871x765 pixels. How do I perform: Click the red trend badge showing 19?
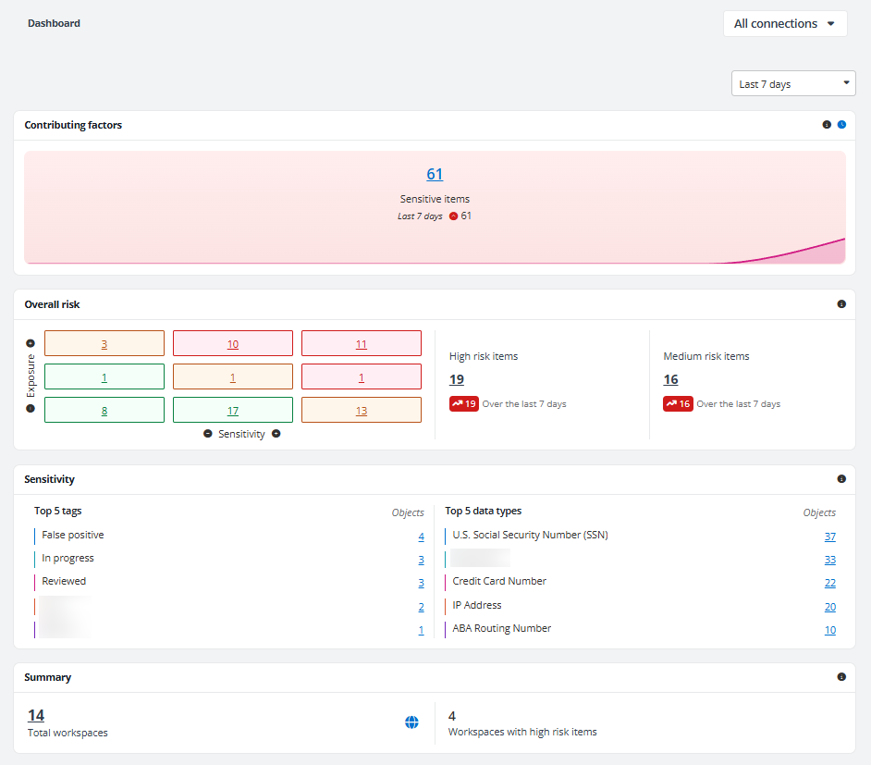464,404
